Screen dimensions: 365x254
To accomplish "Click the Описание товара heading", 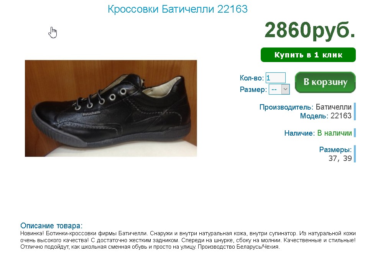I will point(51,226).
